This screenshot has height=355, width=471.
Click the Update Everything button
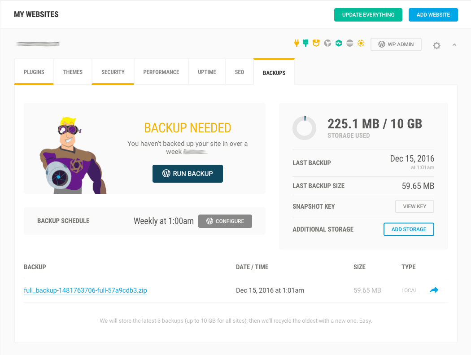368,15
